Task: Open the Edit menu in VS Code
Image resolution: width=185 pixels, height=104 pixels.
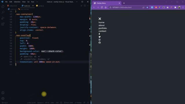Action: tap(11, 2)
